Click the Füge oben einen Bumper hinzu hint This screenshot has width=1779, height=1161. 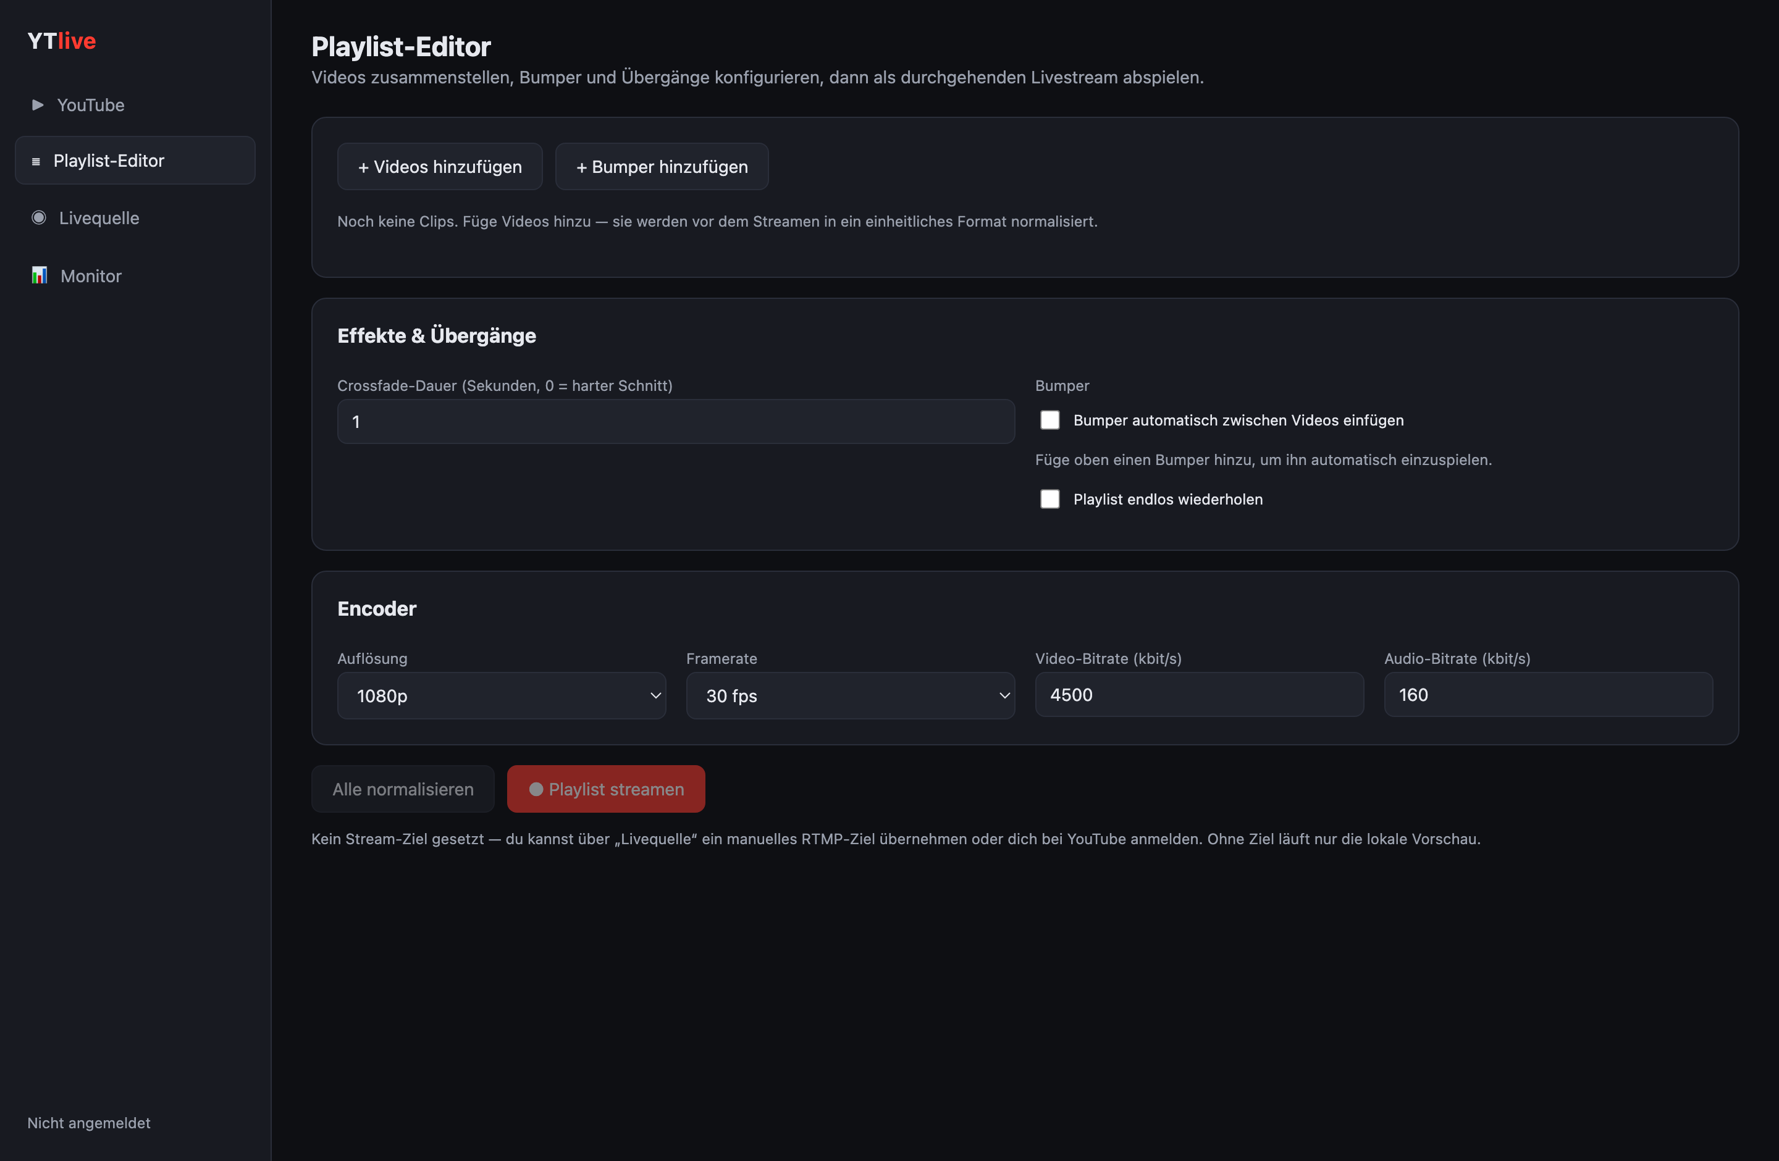[x=1263, y=459]
